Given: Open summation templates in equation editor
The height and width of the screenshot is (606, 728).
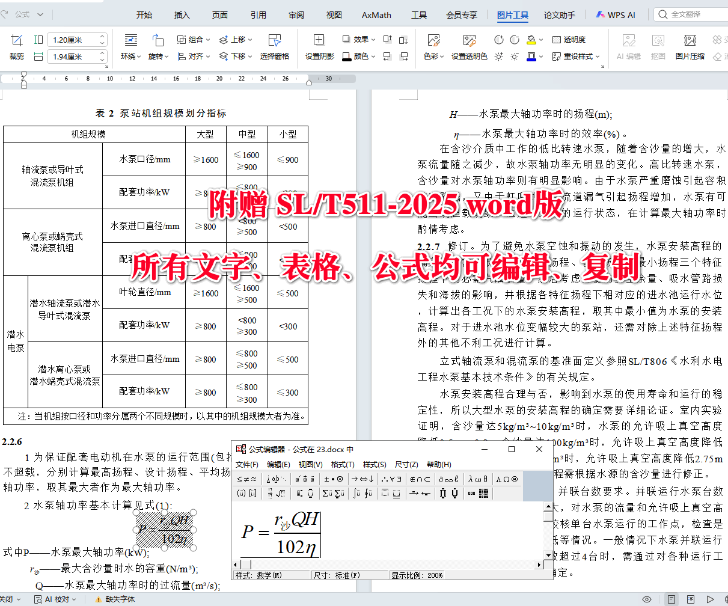Looking at the screenshot, I should [334, 494].
